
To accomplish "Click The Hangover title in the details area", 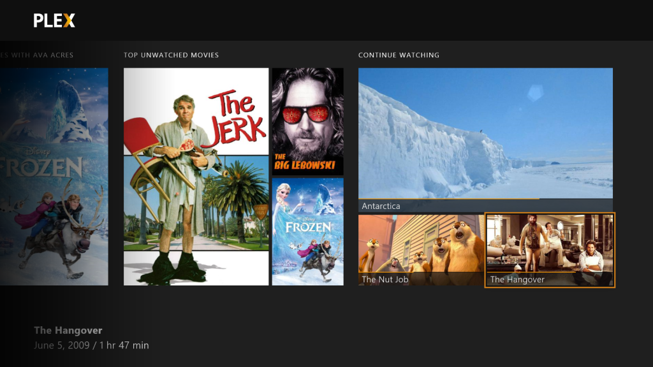I will tap(68, 331).
